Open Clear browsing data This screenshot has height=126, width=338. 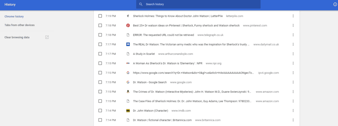point(17,37)
